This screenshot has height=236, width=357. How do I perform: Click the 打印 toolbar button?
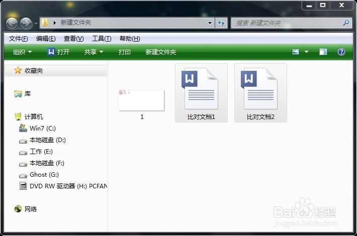(125, 52)
